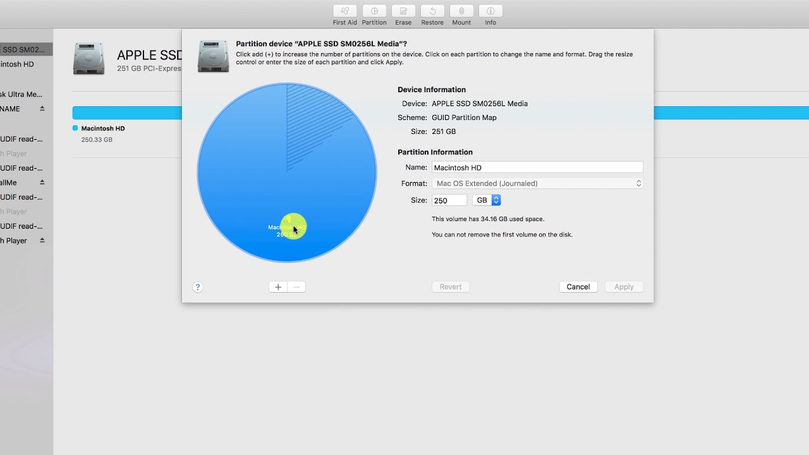Eject the last Player volume in sidebar
809x455 pixels.
[42, 241]
